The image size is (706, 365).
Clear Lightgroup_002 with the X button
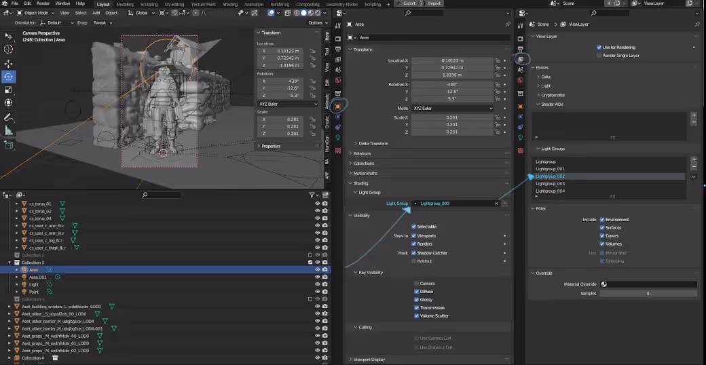click(497, 204)
